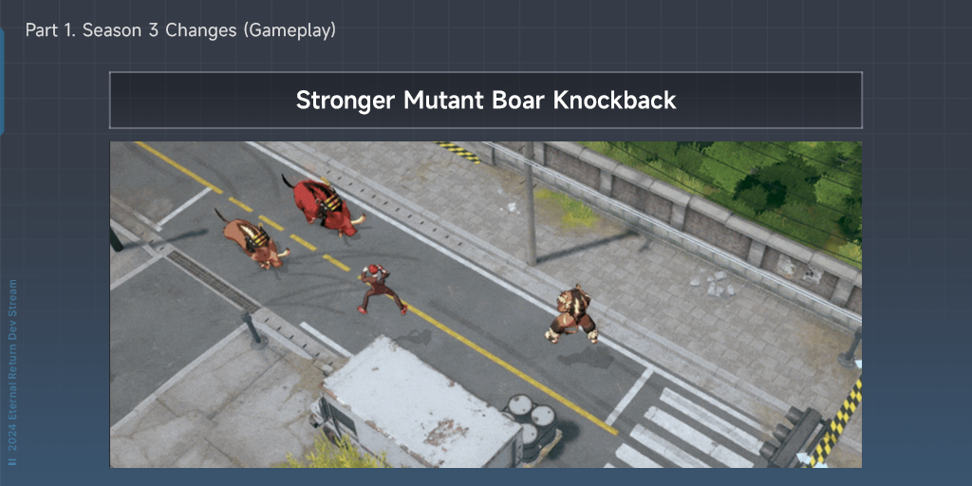
Task: Click the storm drain grate on the road
Action: click(x=214, y=281)
